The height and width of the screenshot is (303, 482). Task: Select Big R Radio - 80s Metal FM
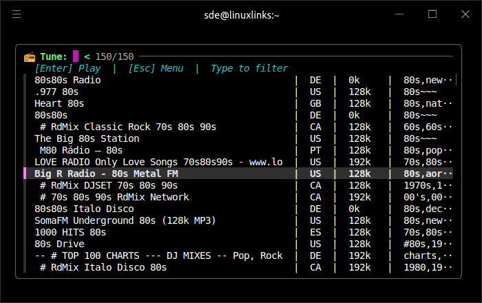click(240, 174)
